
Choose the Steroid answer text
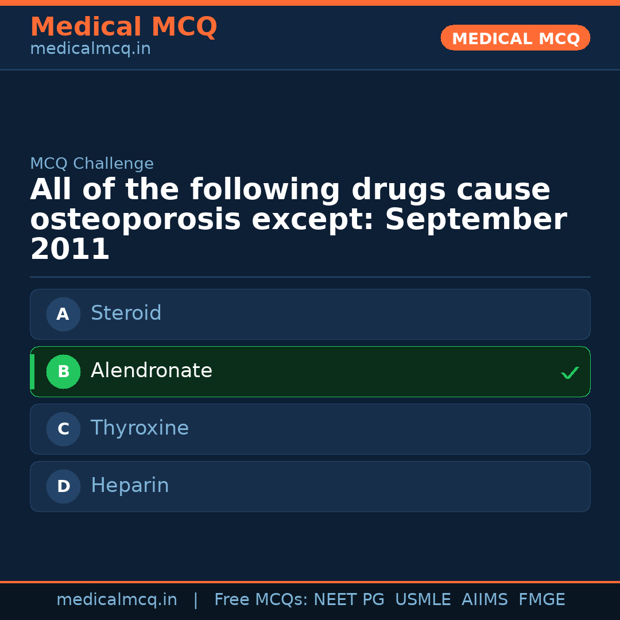pos(126,313)
